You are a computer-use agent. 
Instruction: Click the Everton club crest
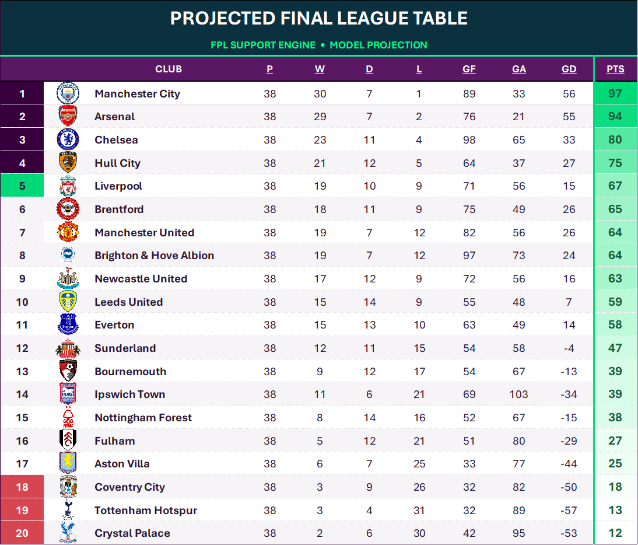(x=68, y=324)
